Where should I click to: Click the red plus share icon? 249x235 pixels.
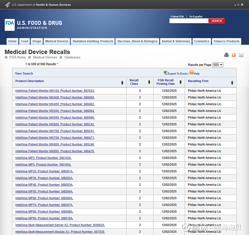pos(234,55)
